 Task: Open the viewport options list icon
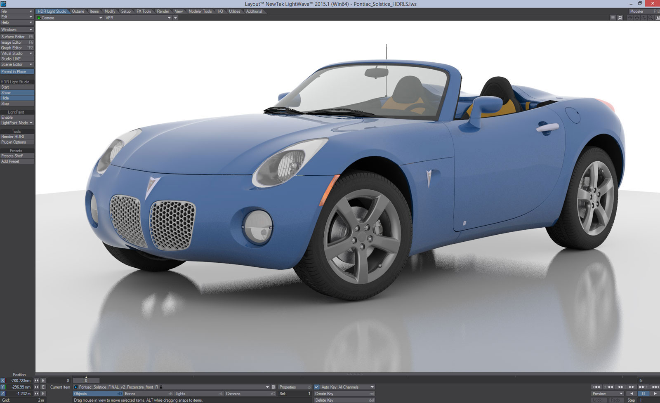tap(613, 18)
